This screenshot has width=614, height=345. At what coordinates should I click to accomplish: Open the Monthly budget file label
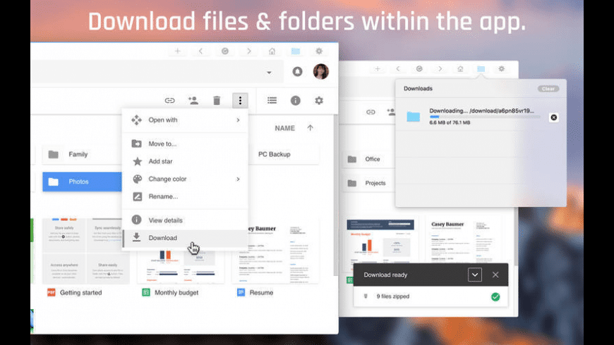(x=176, y=293)
